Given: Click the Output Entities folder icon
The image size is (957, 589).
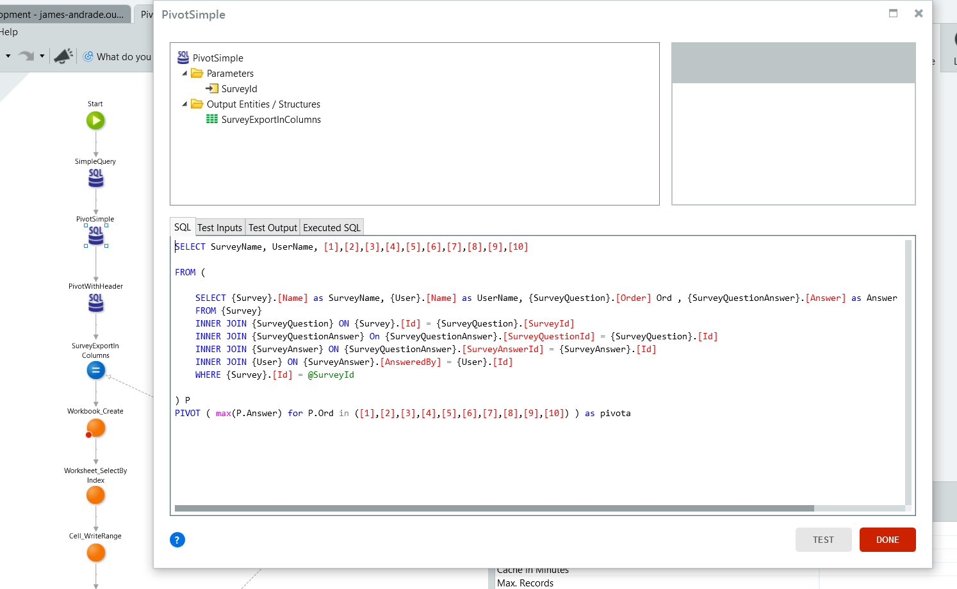Looking at the screenshot, I should (x=197, y=104).
